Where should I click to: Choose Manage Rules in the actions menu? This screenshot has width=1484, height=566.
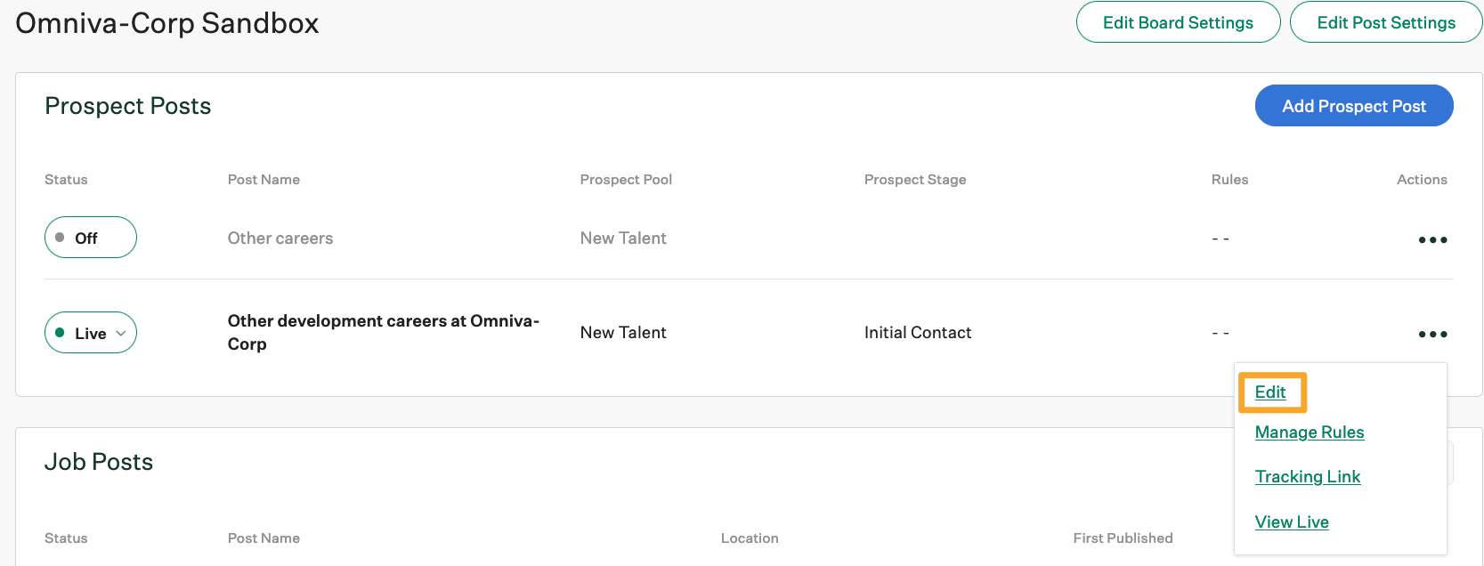click(x=1309, y=433)
